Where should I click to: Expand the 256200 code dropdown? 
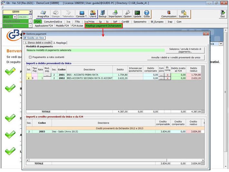coord(30,17)
